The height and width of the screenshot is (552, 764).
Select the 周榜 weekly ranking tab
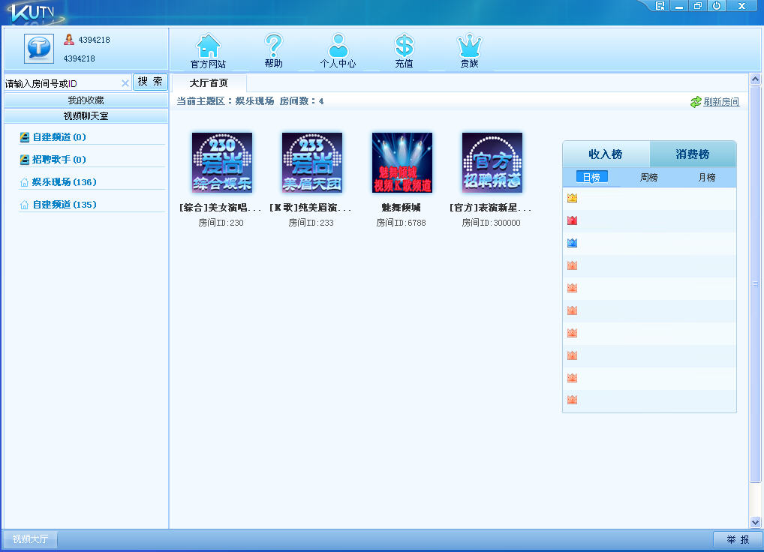pyautogui.click(x=649, y=176)
